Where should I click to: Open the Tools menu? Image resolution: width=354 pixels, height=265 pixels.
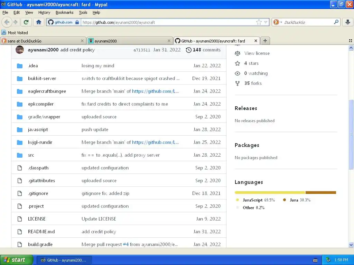click(x=83, y=12)
